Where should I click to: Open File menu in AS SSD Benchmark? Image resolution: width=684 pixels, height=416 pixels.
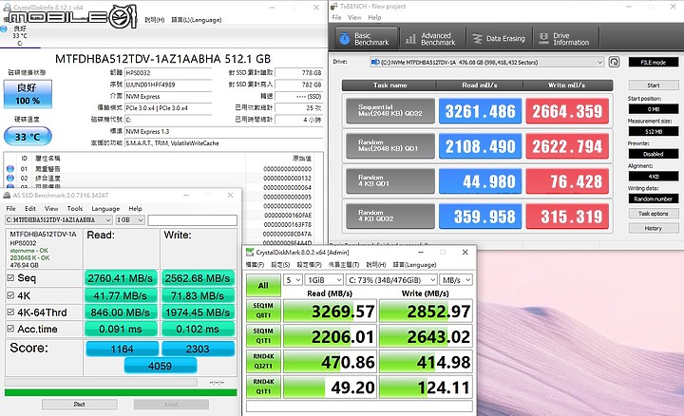coord(10,208)
